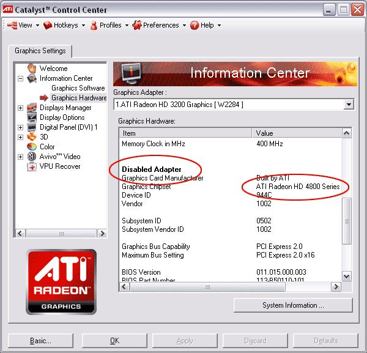Click the 3D cube icon

(32, 137)
